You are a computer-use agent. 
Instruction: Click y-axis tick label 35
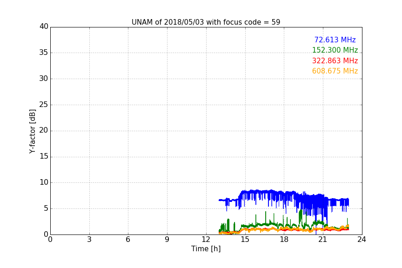(44, 53)
